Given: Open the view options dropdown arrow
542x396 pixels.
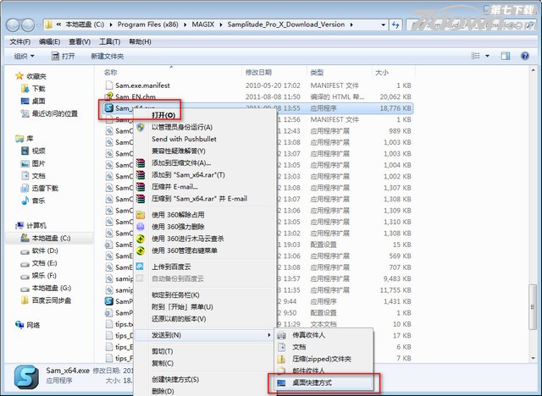Looking at the screenshot, I should pos(488,56).
